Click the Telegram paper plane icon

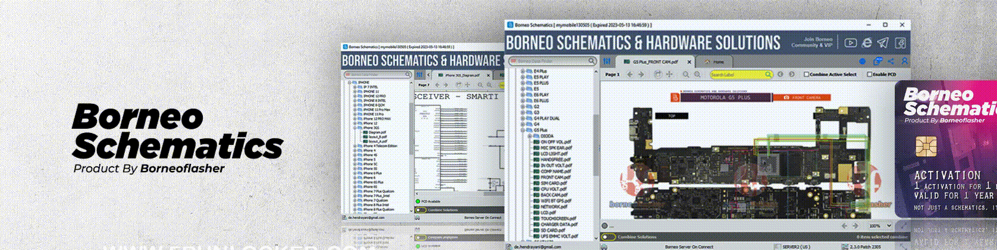(883, 43)
